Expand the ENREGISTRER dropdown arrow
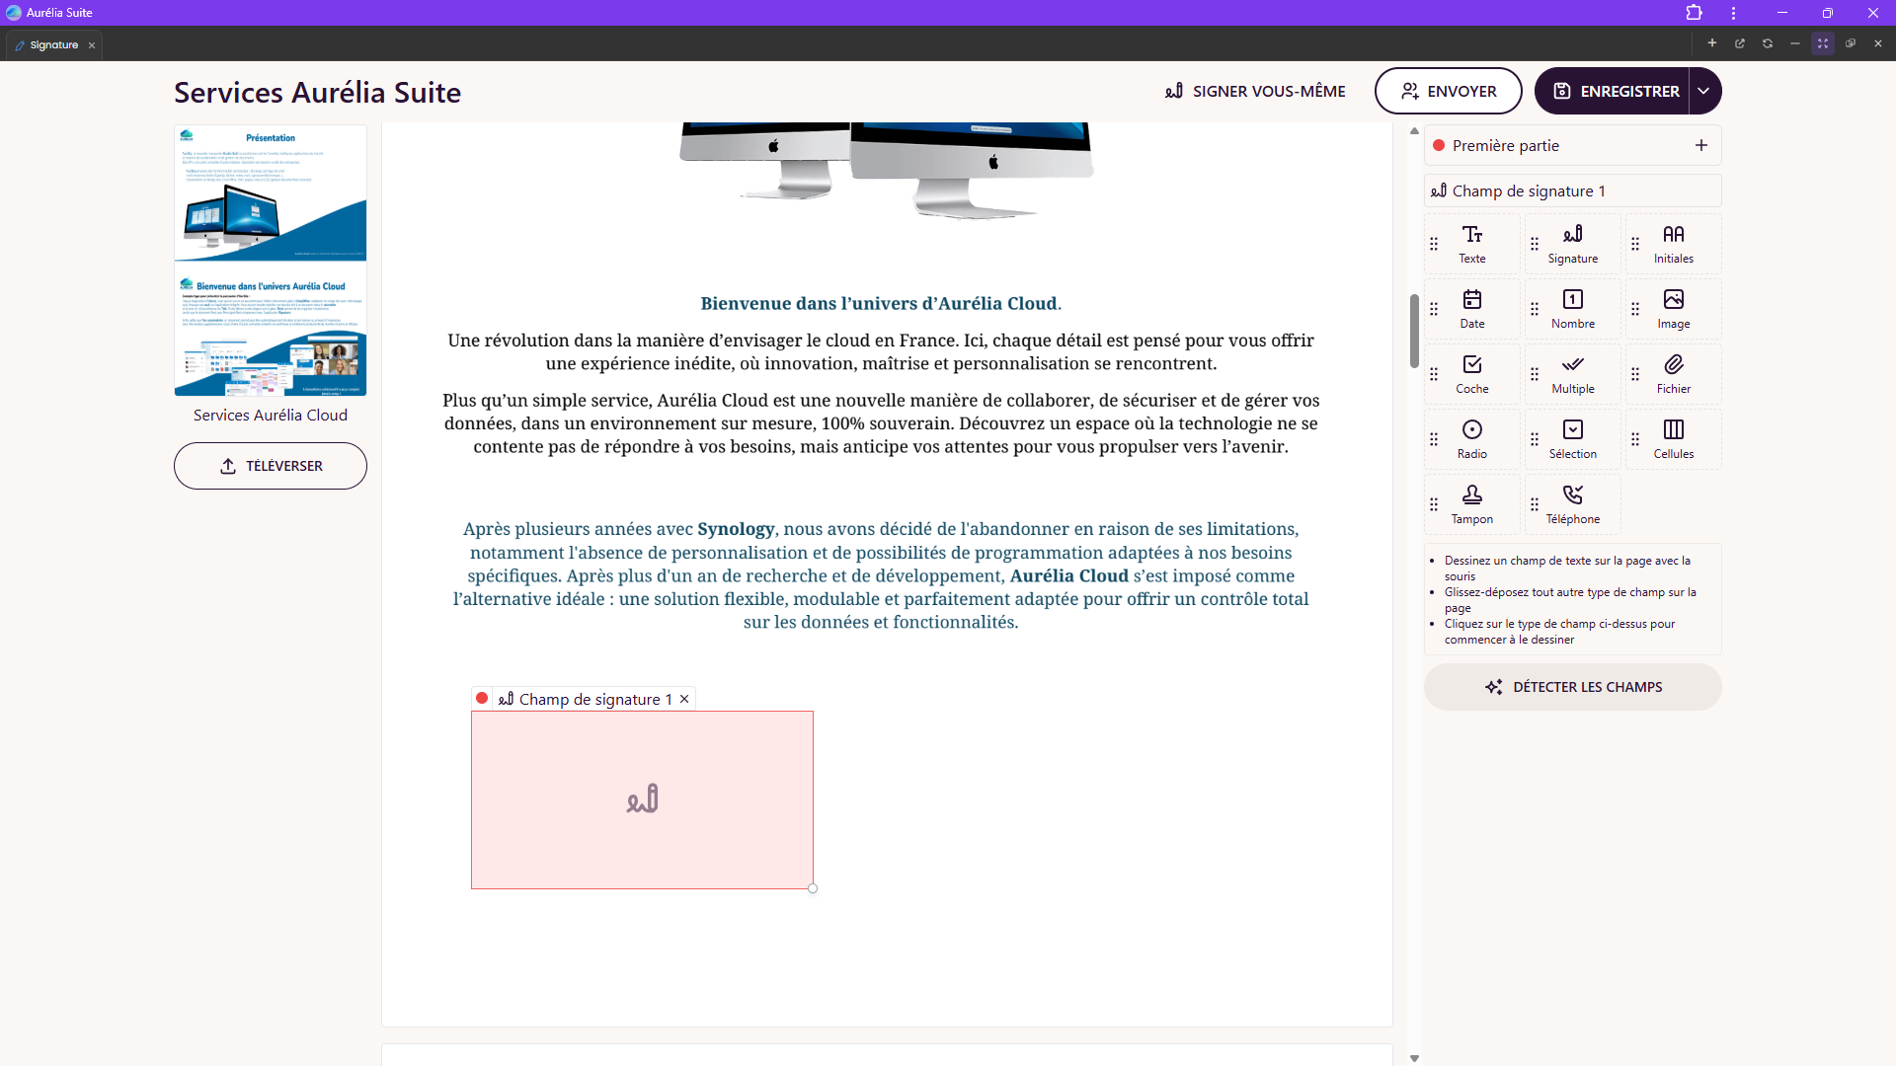This screenshot has width=1896, height=1066. (1704, 91)
